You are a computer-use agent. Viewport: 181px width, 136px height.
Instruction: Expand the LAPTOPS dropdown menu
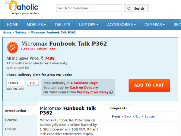[x=89, y=24]
